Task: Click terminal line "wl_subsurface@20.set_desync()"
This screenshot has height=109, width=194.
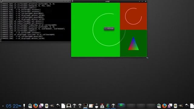Action: click(x=29, y=23)
